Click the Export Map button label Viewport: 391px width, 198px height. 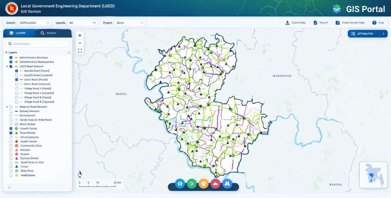[x=298, y=23]
